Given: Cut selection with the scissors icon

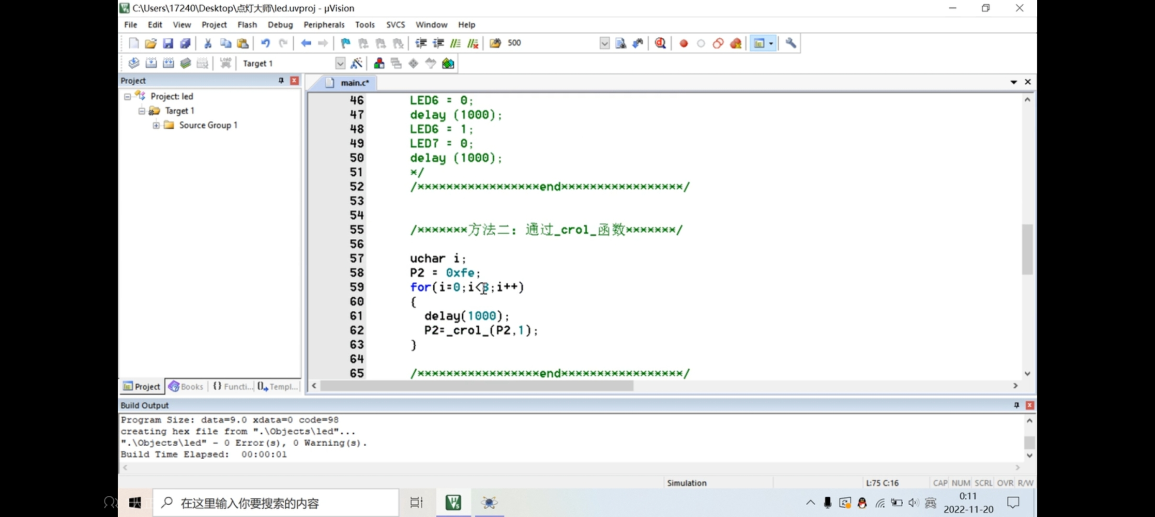Looking at the screenshot, I should coord(208,43).
